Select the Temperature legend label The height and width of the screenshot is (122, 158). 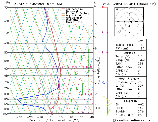[74, 9]
